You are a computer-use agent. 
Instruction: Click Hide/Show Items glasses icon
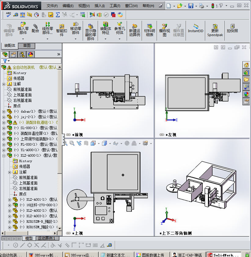[x=115, y=143]
